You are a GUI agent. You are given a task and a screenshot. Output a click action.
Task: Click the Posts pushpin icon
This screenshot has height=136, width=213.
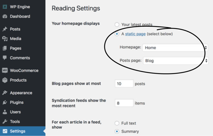coord(5,29)
